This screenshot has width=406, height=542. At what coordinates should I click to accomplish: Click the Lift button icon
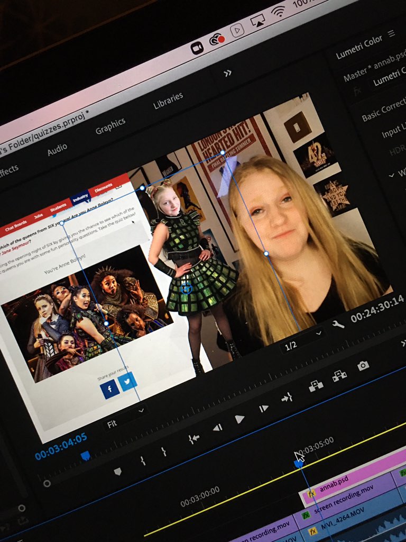click(x=316, y=385)
